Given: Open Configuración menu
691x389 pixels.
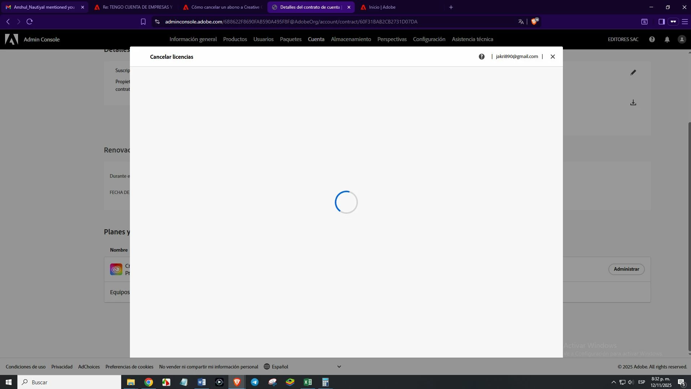Looking at the screenshot, I should coord(429,39).
